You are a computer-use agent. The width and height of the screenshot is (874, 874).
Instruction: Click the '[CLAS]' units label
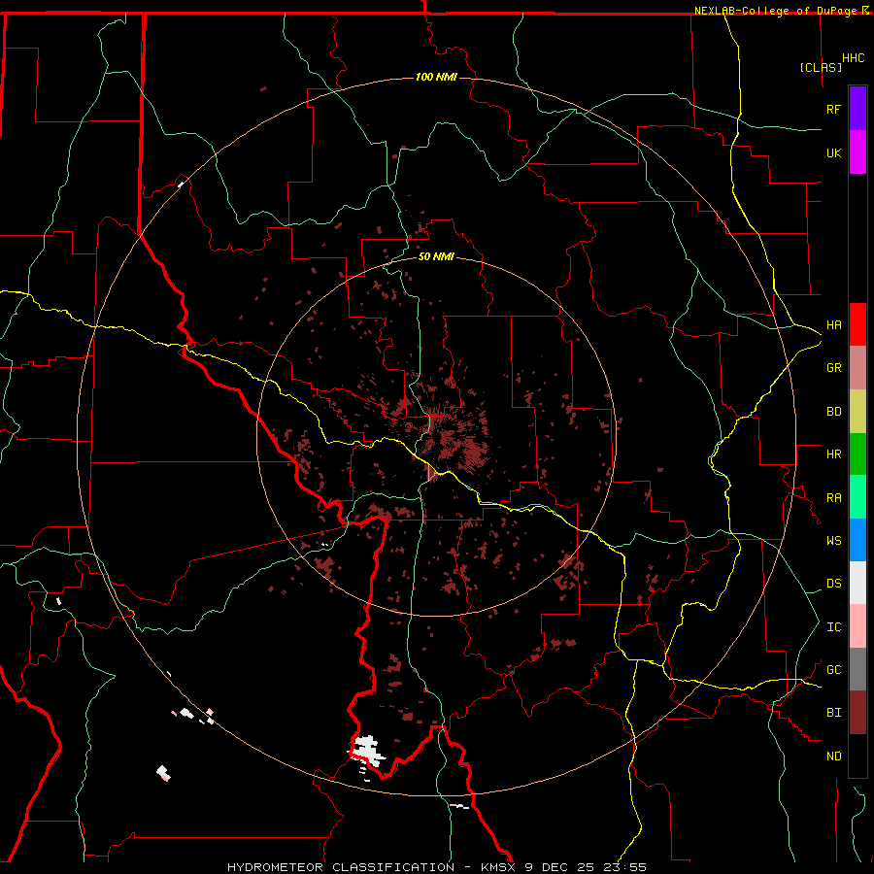[x=821, y=67]
